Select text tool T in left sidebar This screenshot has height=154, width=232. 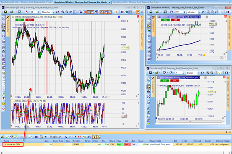click(3, 98)
